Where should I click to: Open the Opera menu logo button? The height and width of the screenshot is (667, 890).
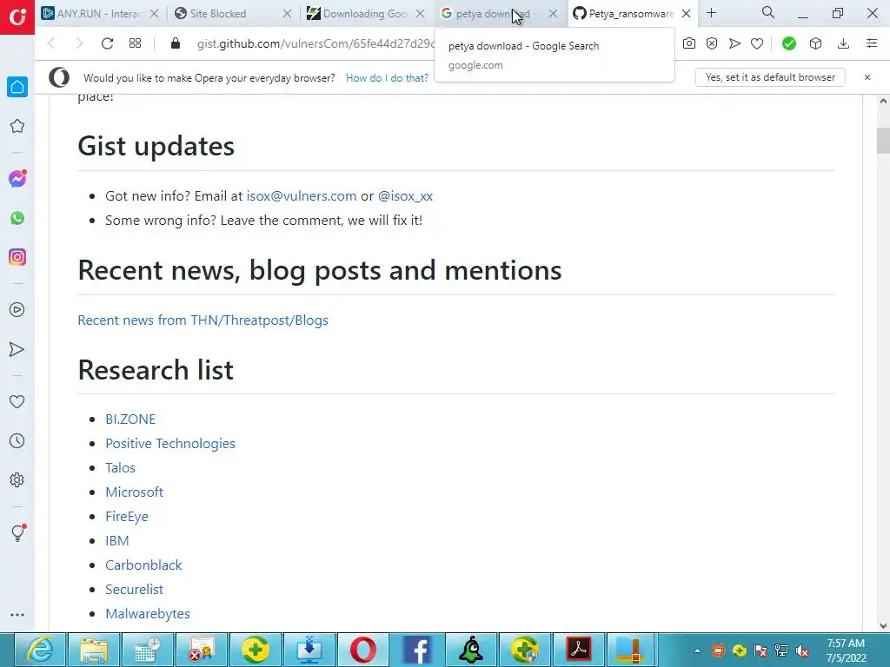17,17
